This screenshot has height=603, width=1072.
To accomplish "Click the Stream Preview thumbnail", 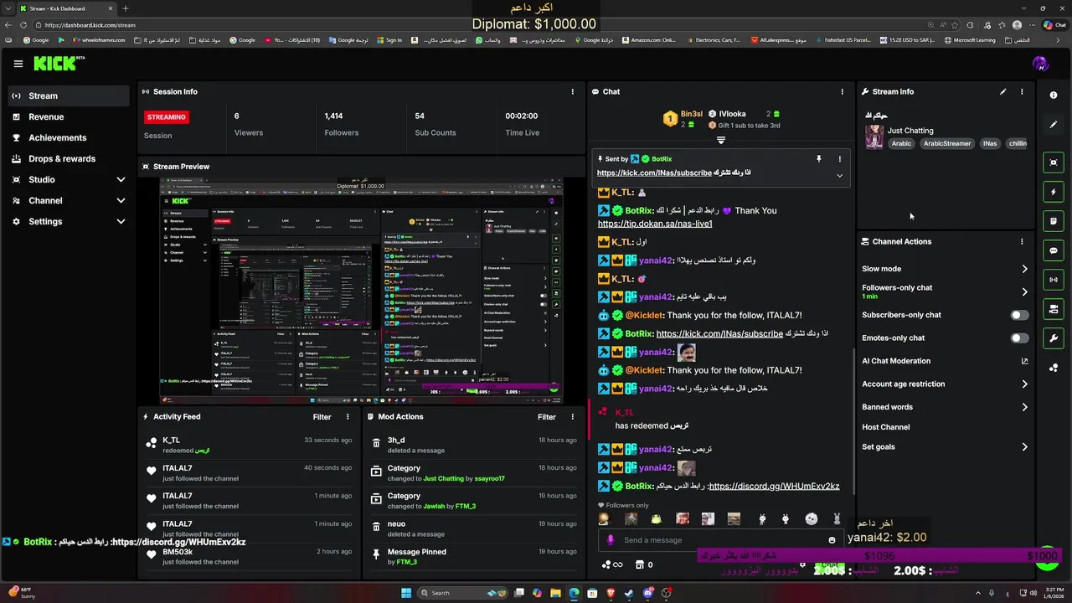I will tap(362, 291).
